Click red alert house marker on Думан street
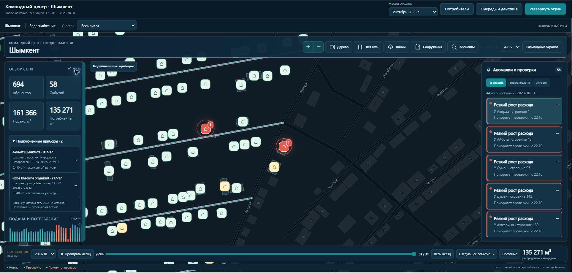The width and height of the screenshot is (572, 273). click(206, 129)
